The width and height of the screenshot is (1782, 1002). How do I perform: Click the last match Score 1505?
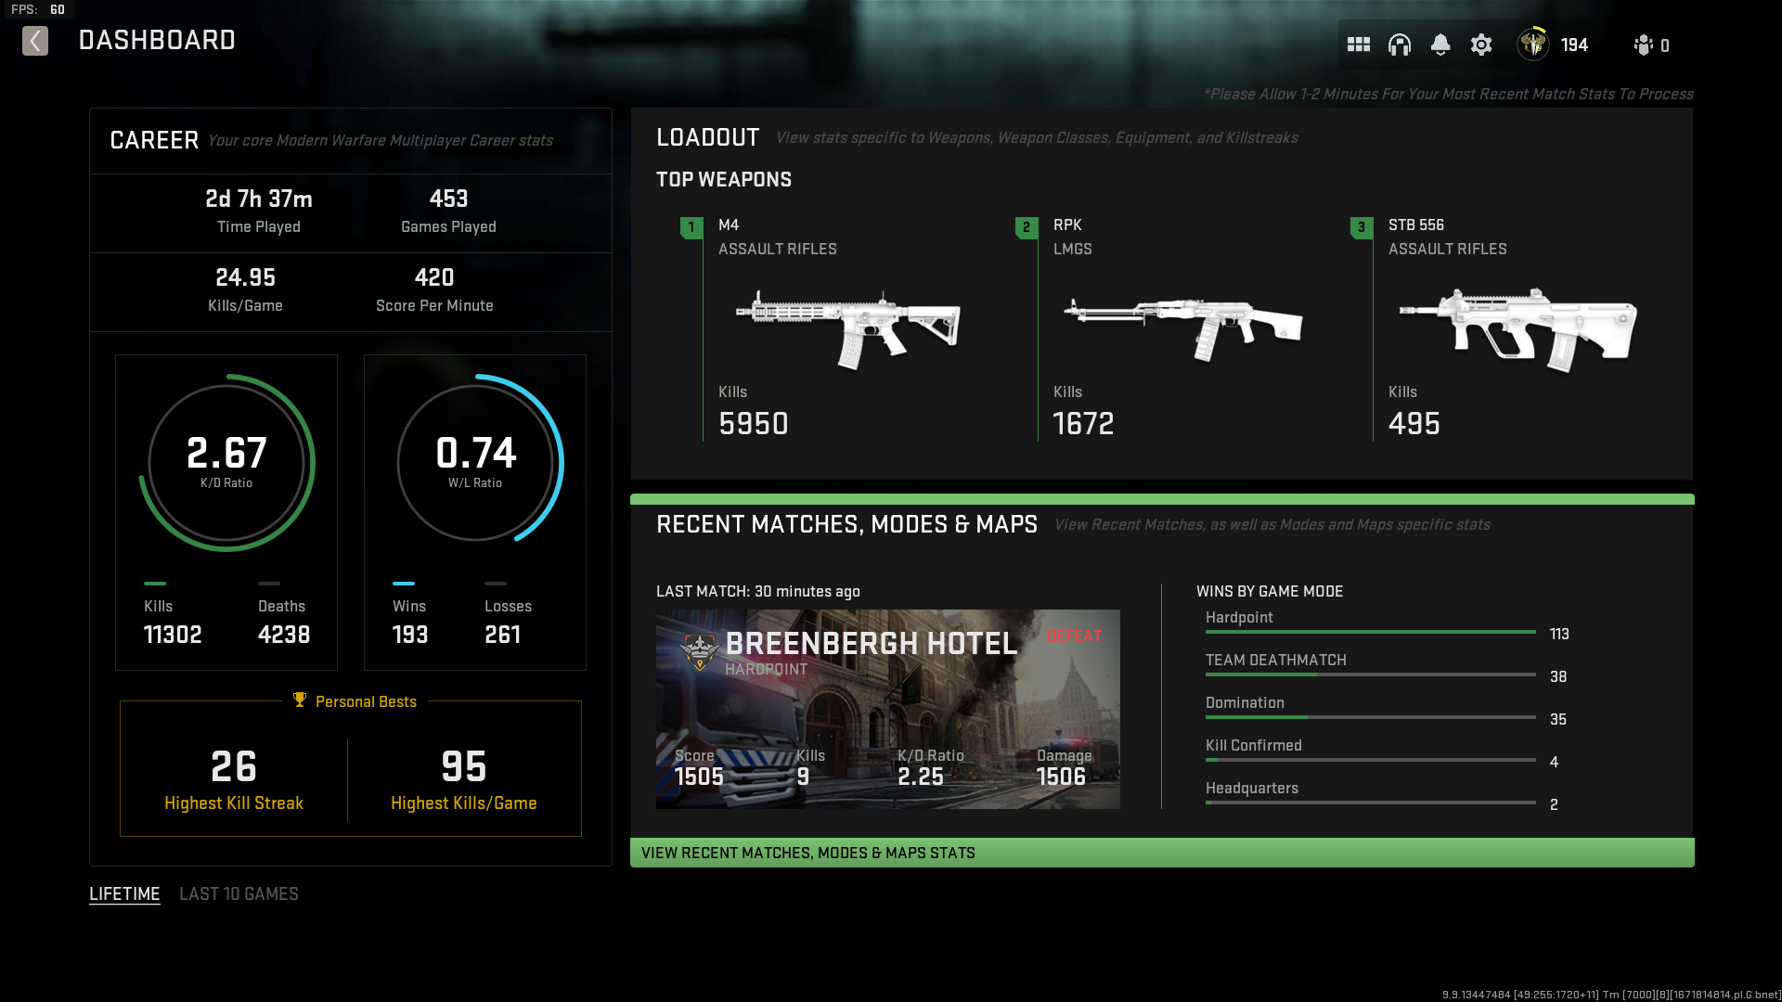click(699, 777)
